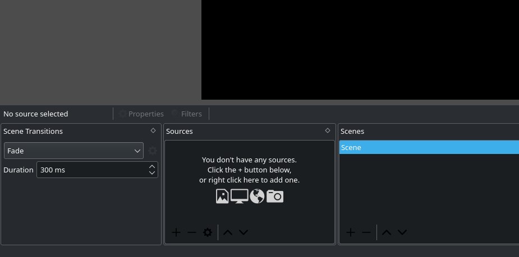Image resolution: width=519 pixels, height=257 pixels.
Task: Click the 'Scene Transitions' panel title
Action: click(33, 131)
